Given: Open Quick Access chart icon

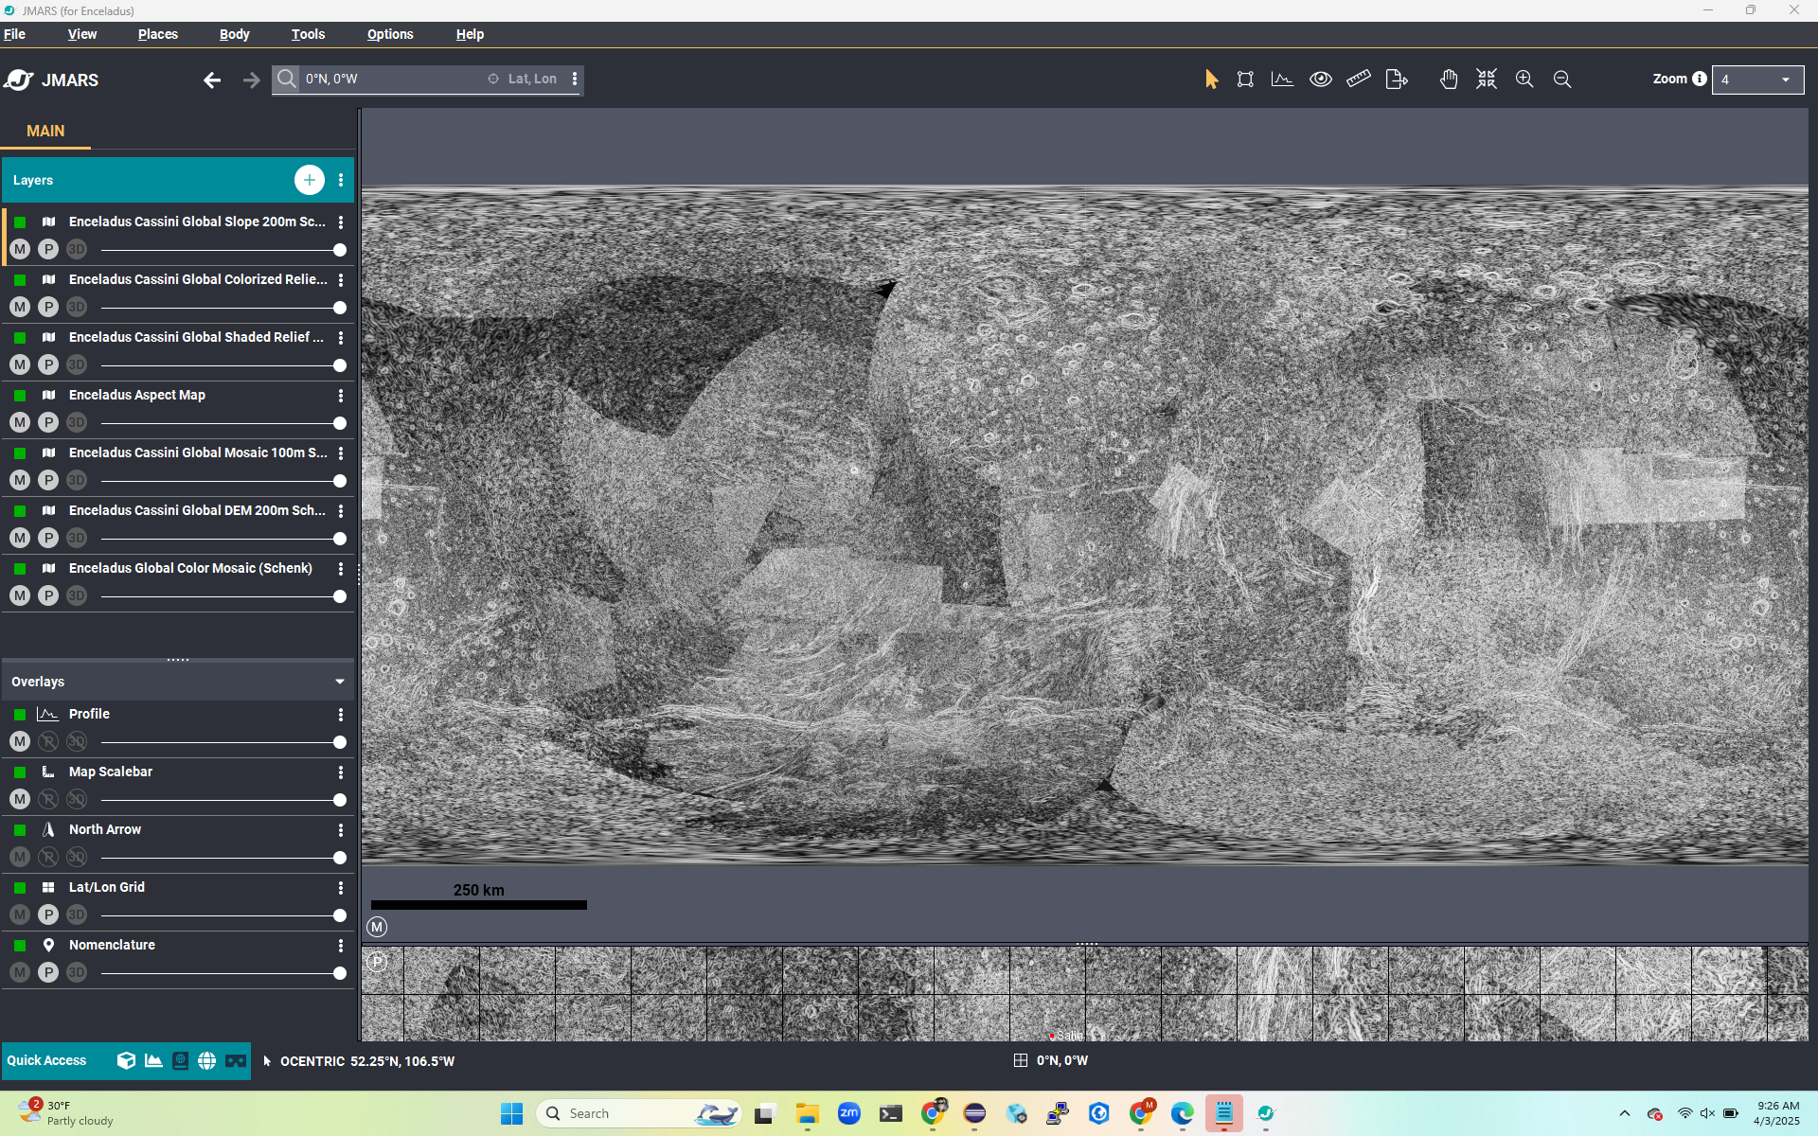Looking at the screenshot, I should tap(153, 1060).
